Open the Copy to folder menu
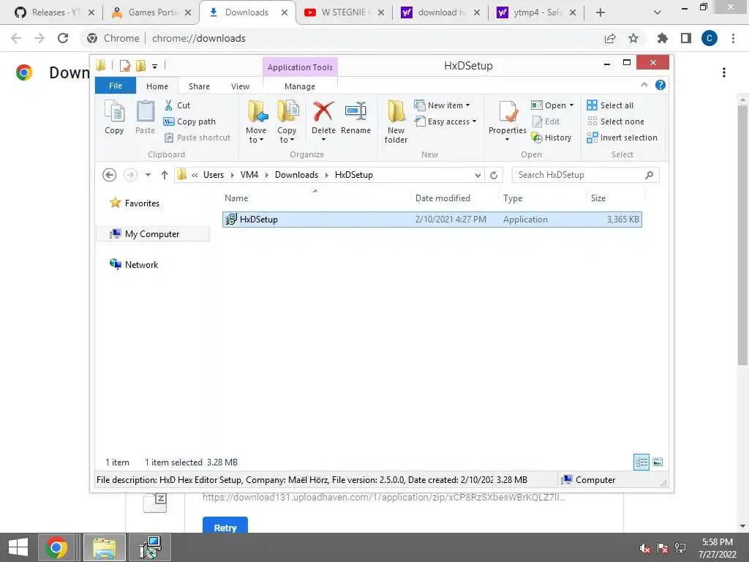 (287, 121)
